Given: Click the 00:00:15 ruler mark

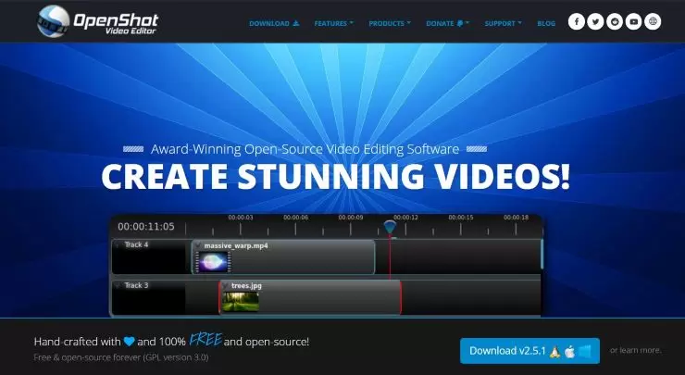Looking at the screenshot, I should click(x=460, y=218).
